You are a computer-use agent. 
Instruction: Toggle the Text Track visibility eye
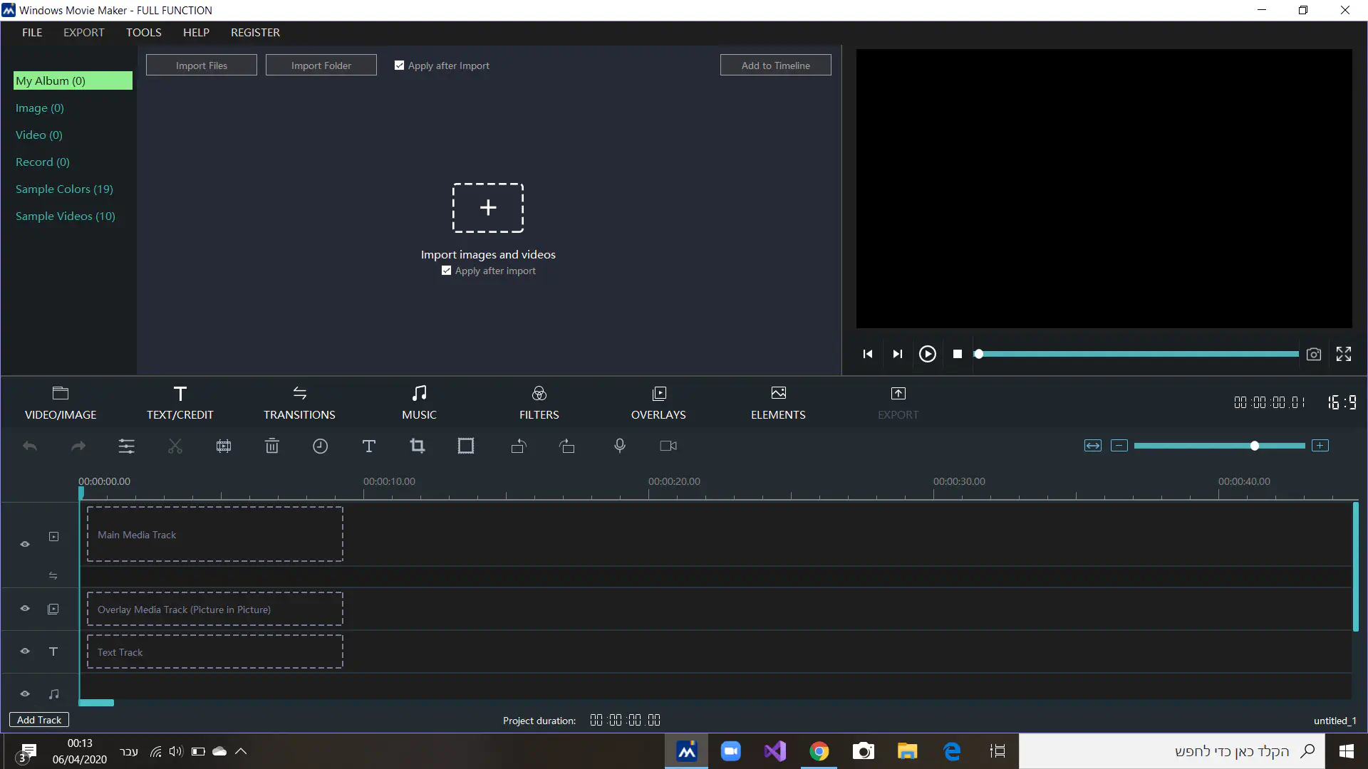click(25, 652)
